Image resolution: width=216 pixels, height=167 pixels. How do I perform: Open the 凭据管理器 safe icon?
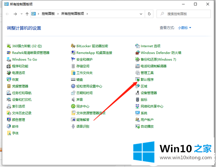pyautogui.click(x=9, y=86)
